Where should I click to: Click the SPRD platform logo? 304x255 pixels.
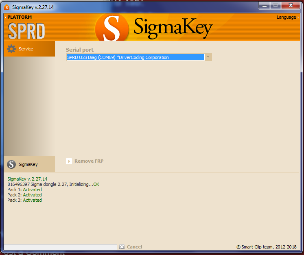[26, 31]
